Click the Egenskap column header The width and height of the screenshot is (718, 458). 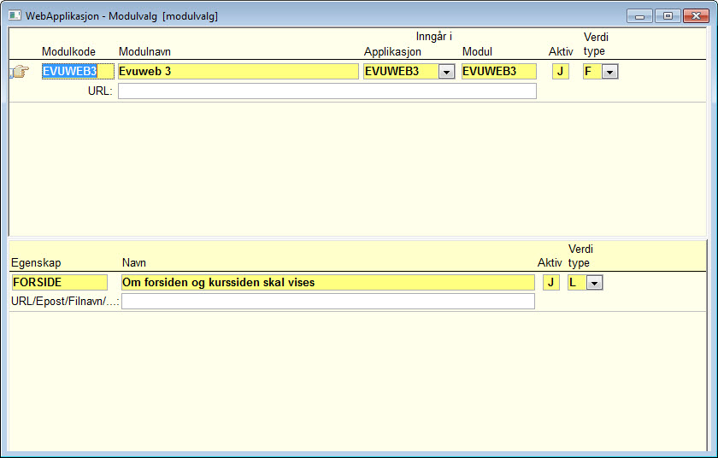click(36, 263)
